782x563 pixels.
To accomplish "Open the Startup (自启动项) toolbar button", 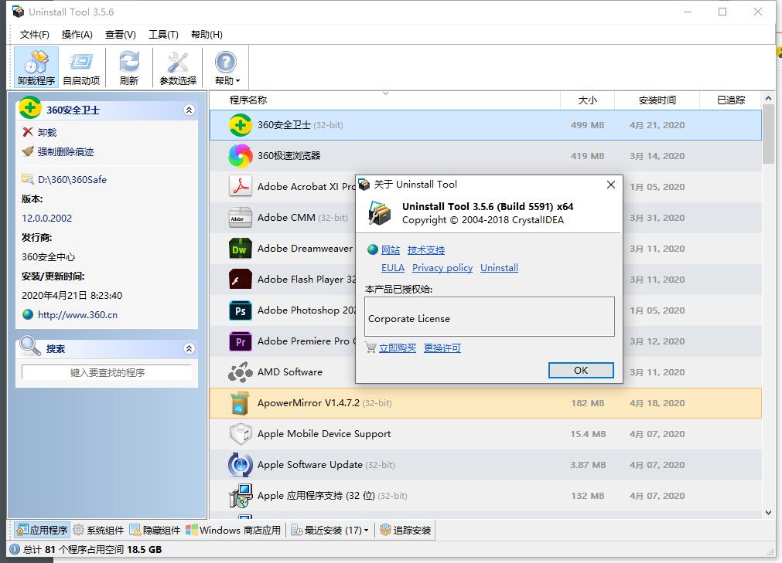I will pyautogui.click(x=81, y=67).
